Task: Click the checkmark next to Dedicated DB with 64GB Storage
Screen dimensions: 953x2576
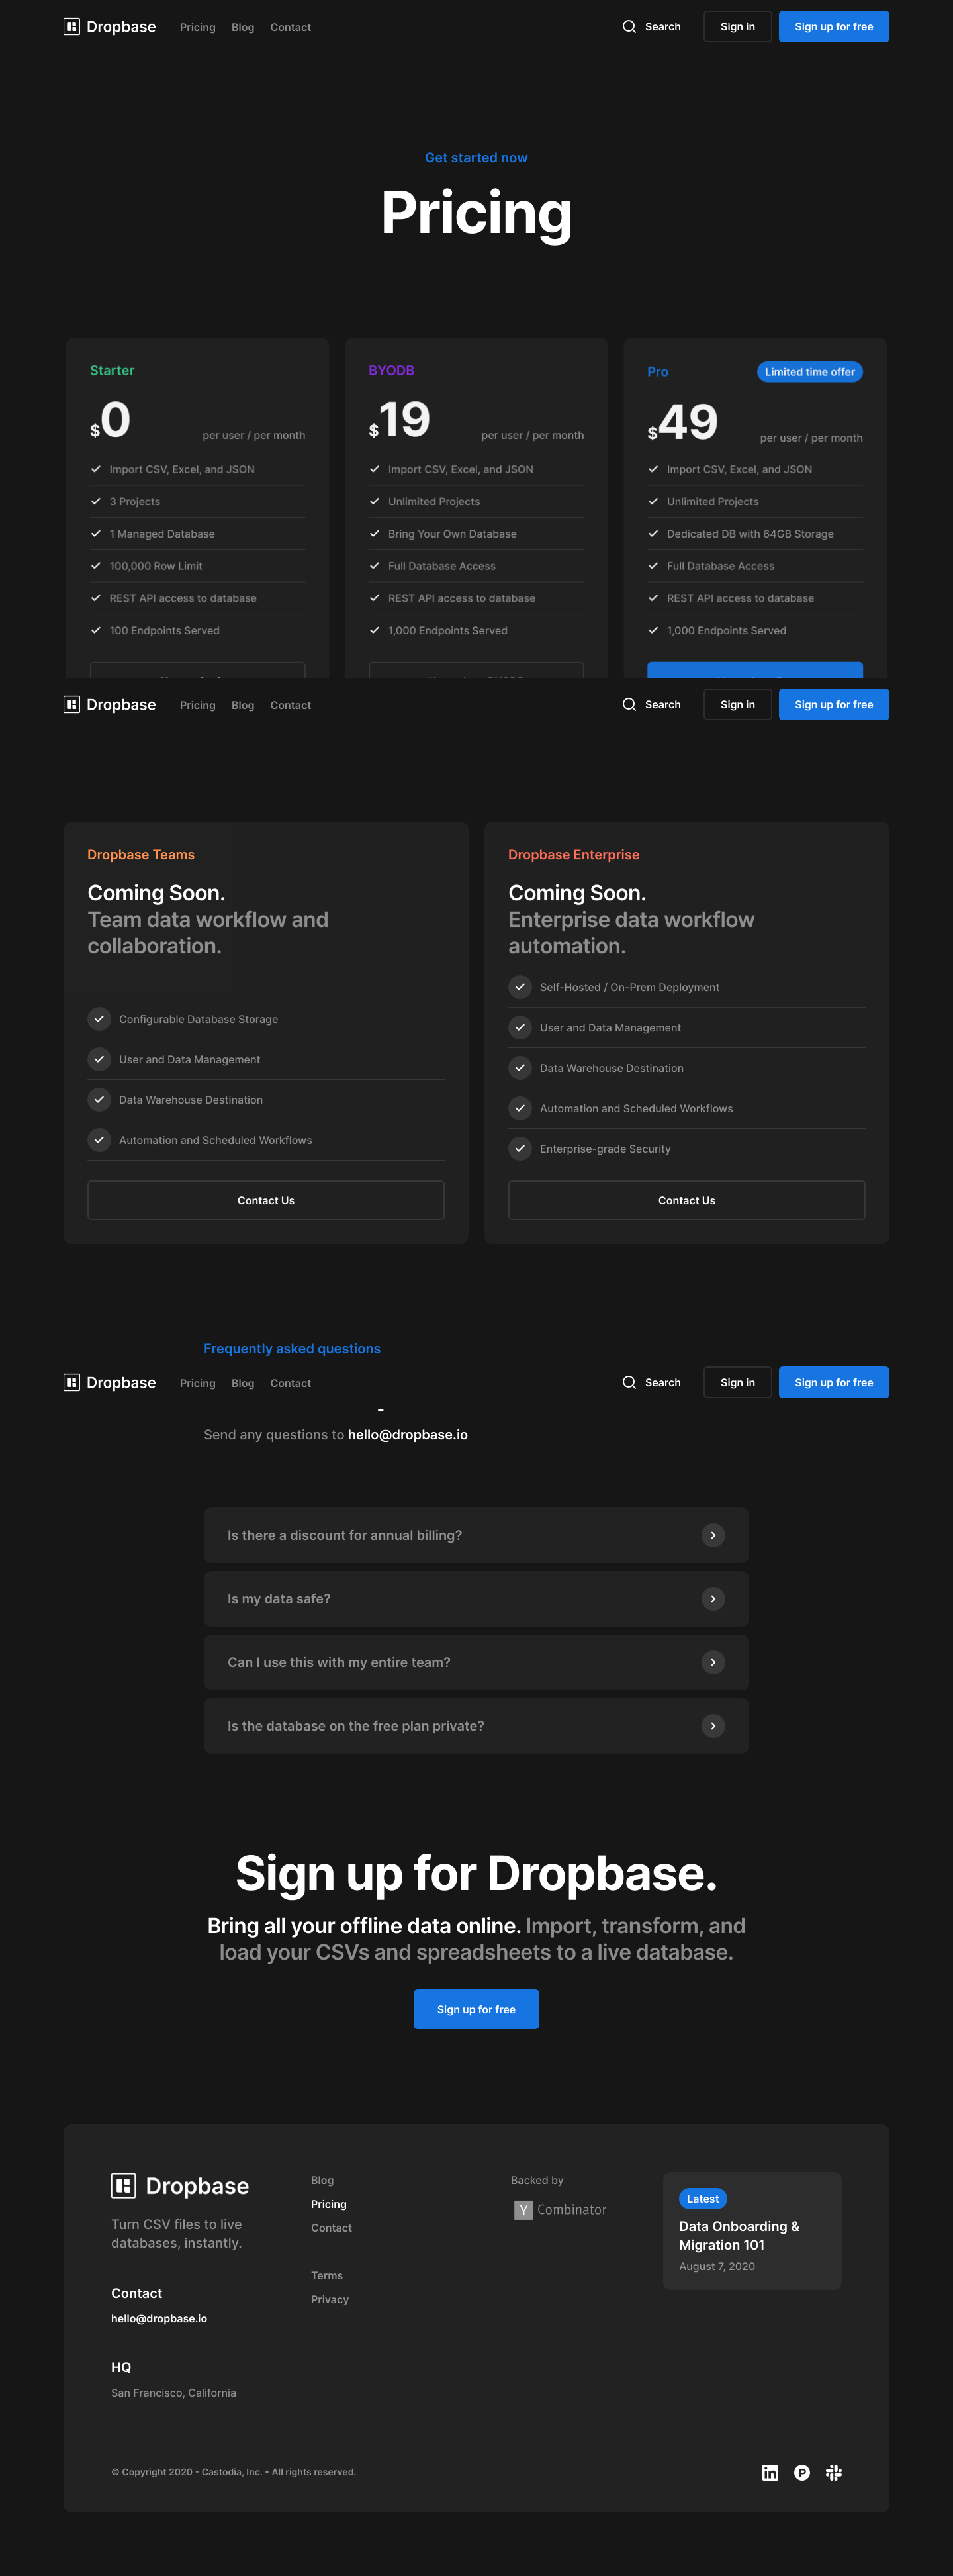Action: (x=653, y=534)
